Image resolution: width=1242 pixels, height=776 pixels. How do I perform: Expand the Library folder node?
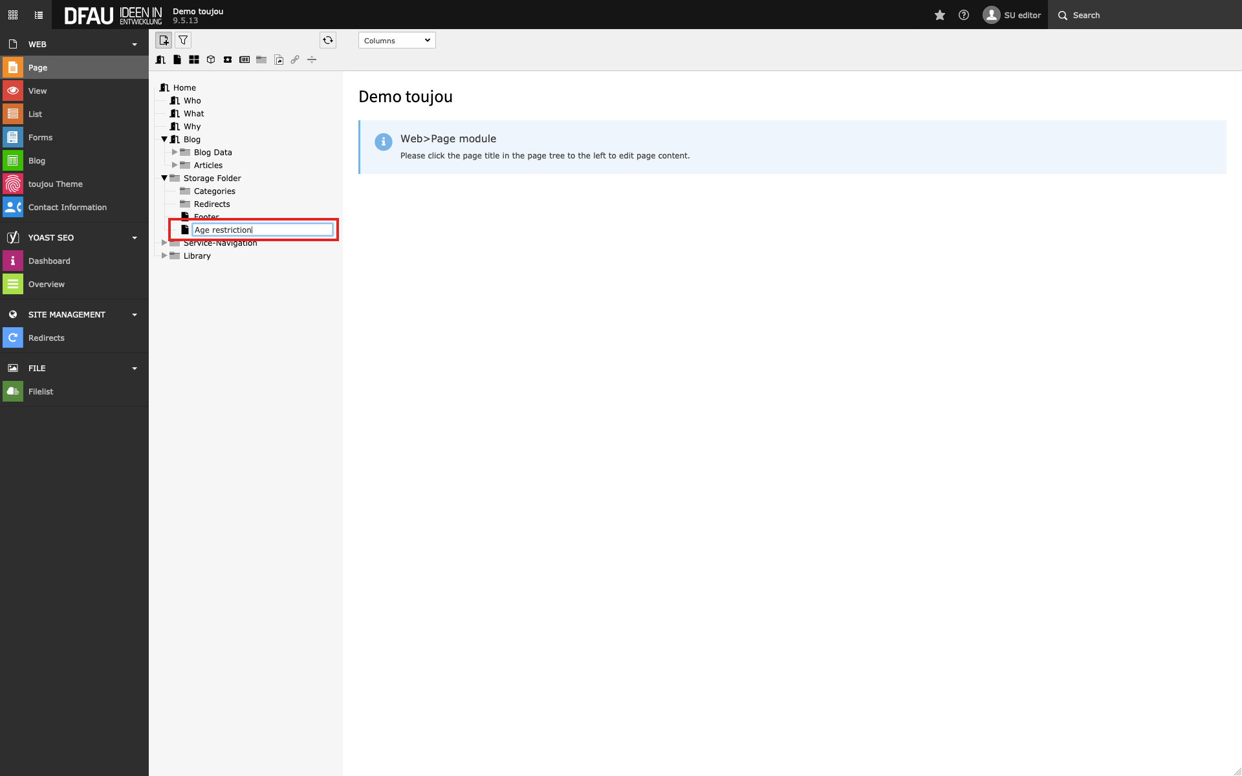coord(164,255)
